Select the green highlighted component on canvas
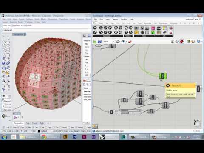The image size is (204, 153). (163, 76)
